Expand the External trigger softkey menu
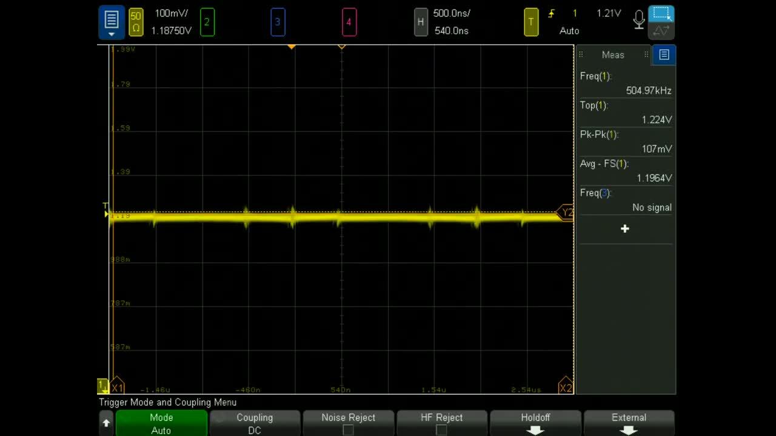This screenshot has width=776, height=436. tap(628, 422)
